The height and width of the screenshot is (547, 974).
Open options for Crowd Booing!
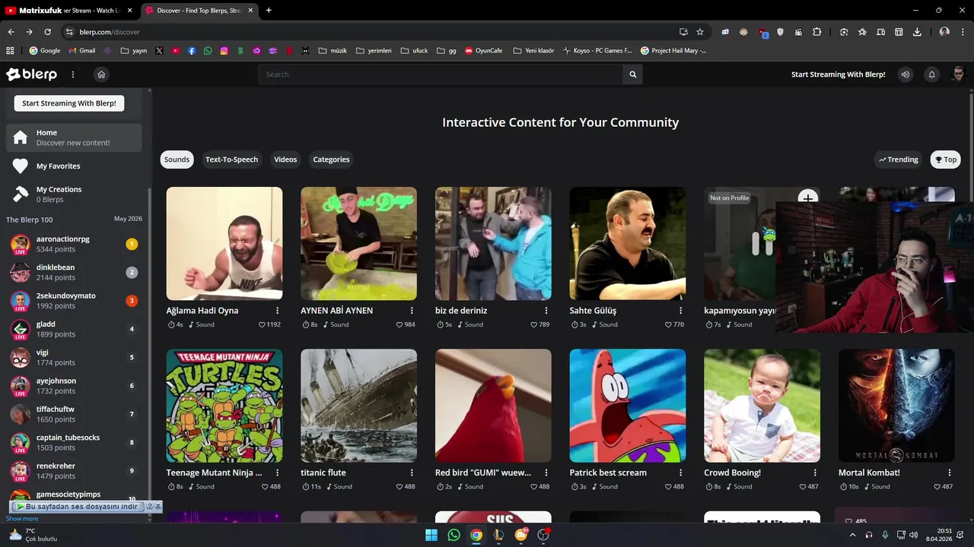point(815,473)
